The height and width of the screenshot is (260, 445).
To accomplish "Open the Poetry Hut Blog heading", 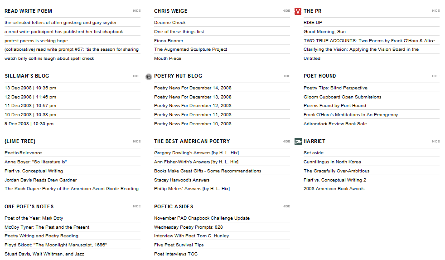I will (178, 76).
